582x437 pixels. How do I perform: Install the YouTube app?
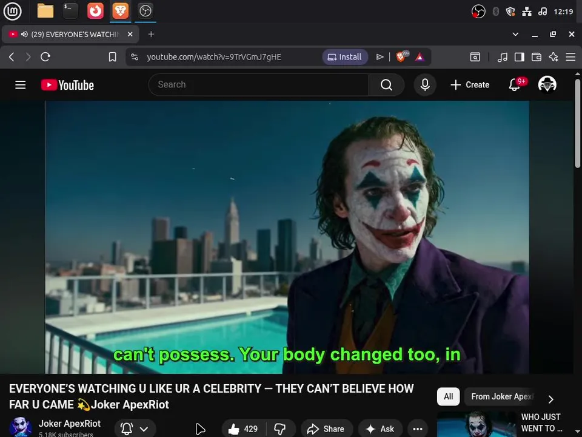pos(345,57)
